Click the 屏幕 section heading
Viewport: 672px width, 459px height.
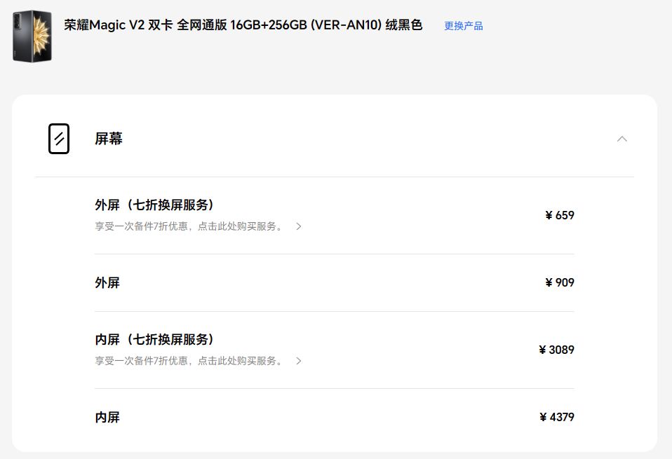(x=109, y=139)
